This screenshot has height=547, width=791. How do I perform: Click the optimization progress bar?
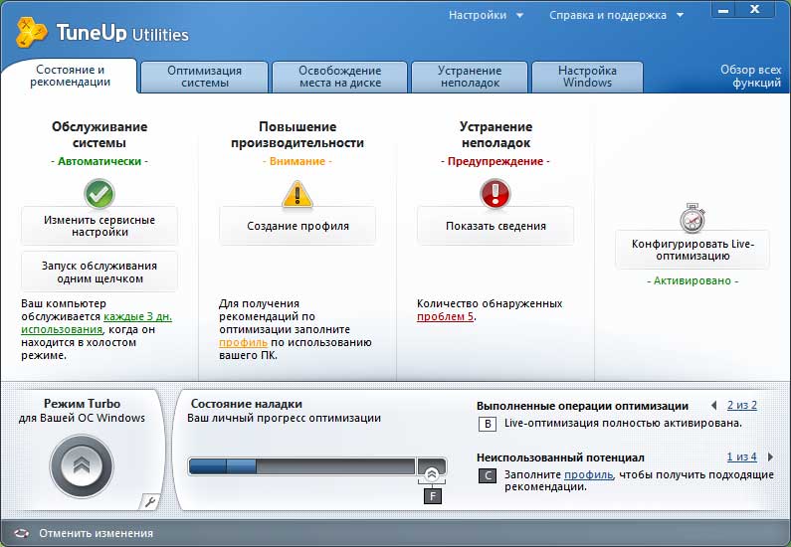301,465
